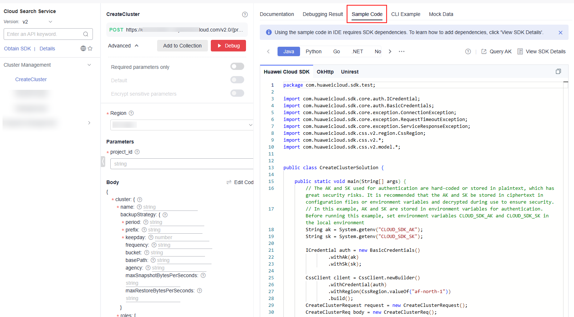Click the bucket string input field
The height and width of the screenshot is (317, 574).
[178, 253]
